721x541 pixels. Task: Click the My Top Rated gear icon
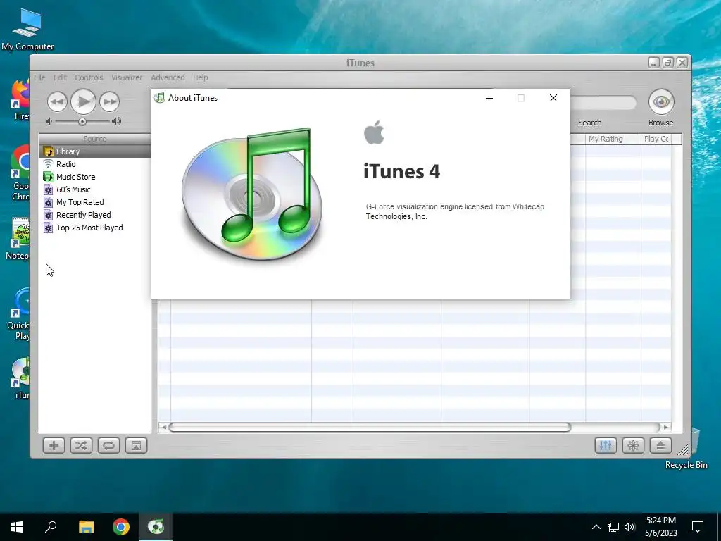coord(49,202)
